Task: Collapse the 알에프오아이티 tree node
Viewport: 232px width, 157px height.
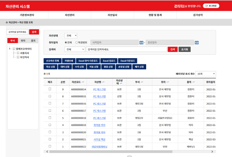Action: 10,49
